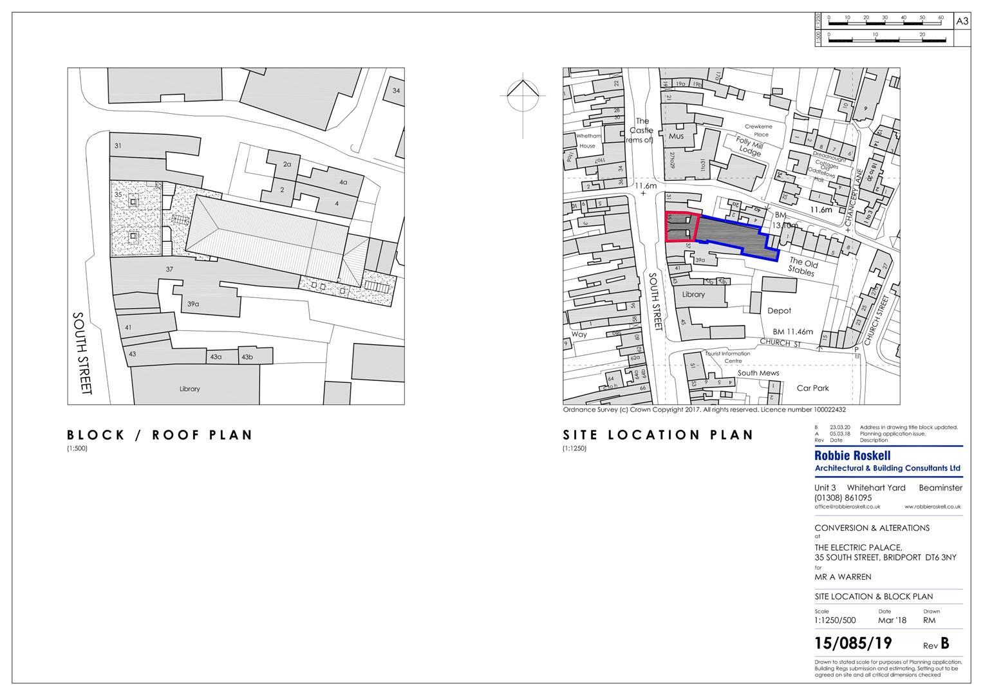Image resolution: width=983 pixels, height=695 pixels.
Task: Click the red outlined site area on location plan
Action: point(681,227)
